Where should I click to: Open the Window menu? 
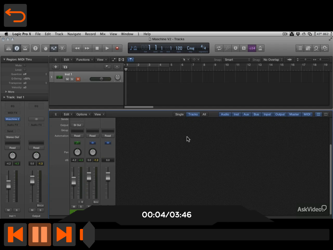[x=127, y=34]
